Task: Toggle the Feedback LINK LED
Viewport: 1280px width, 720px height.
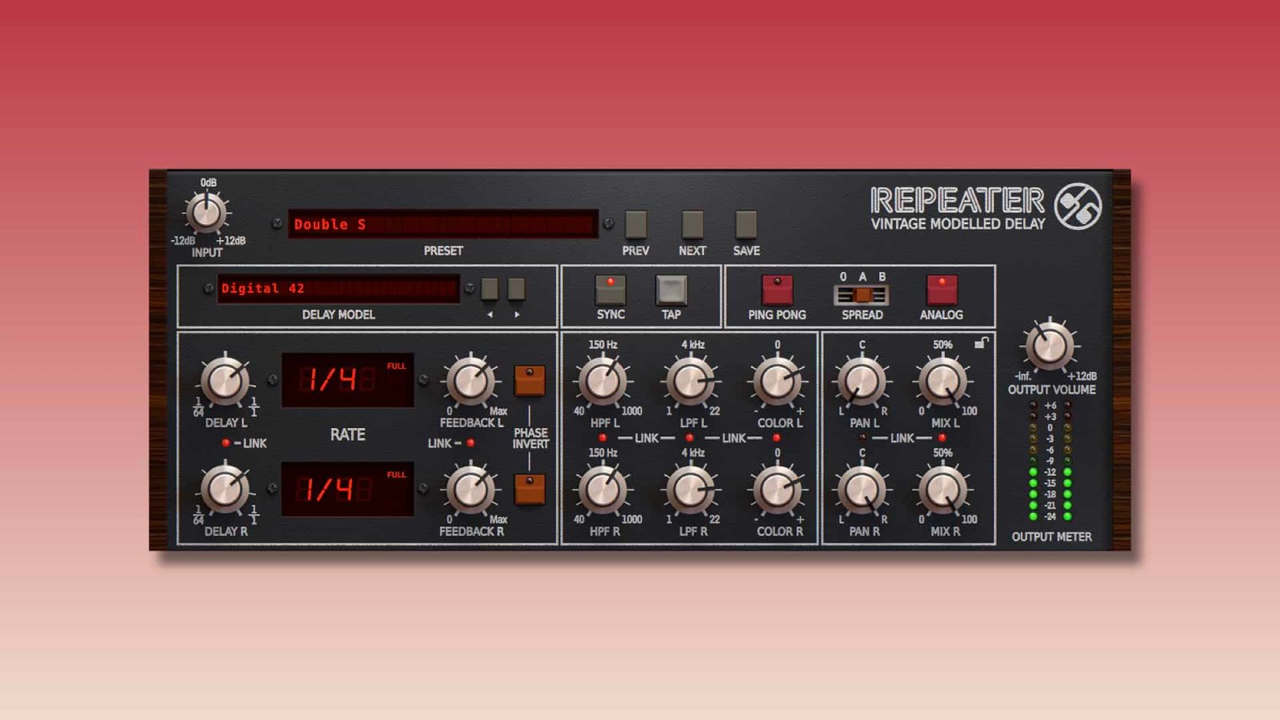Action: pos(470,442)
